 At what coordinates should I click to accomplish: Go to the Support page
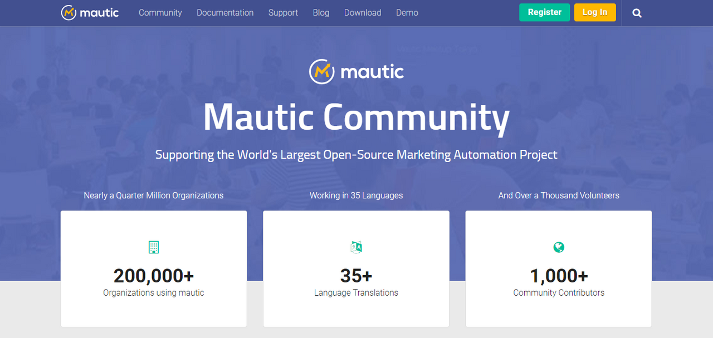point(283,13)
